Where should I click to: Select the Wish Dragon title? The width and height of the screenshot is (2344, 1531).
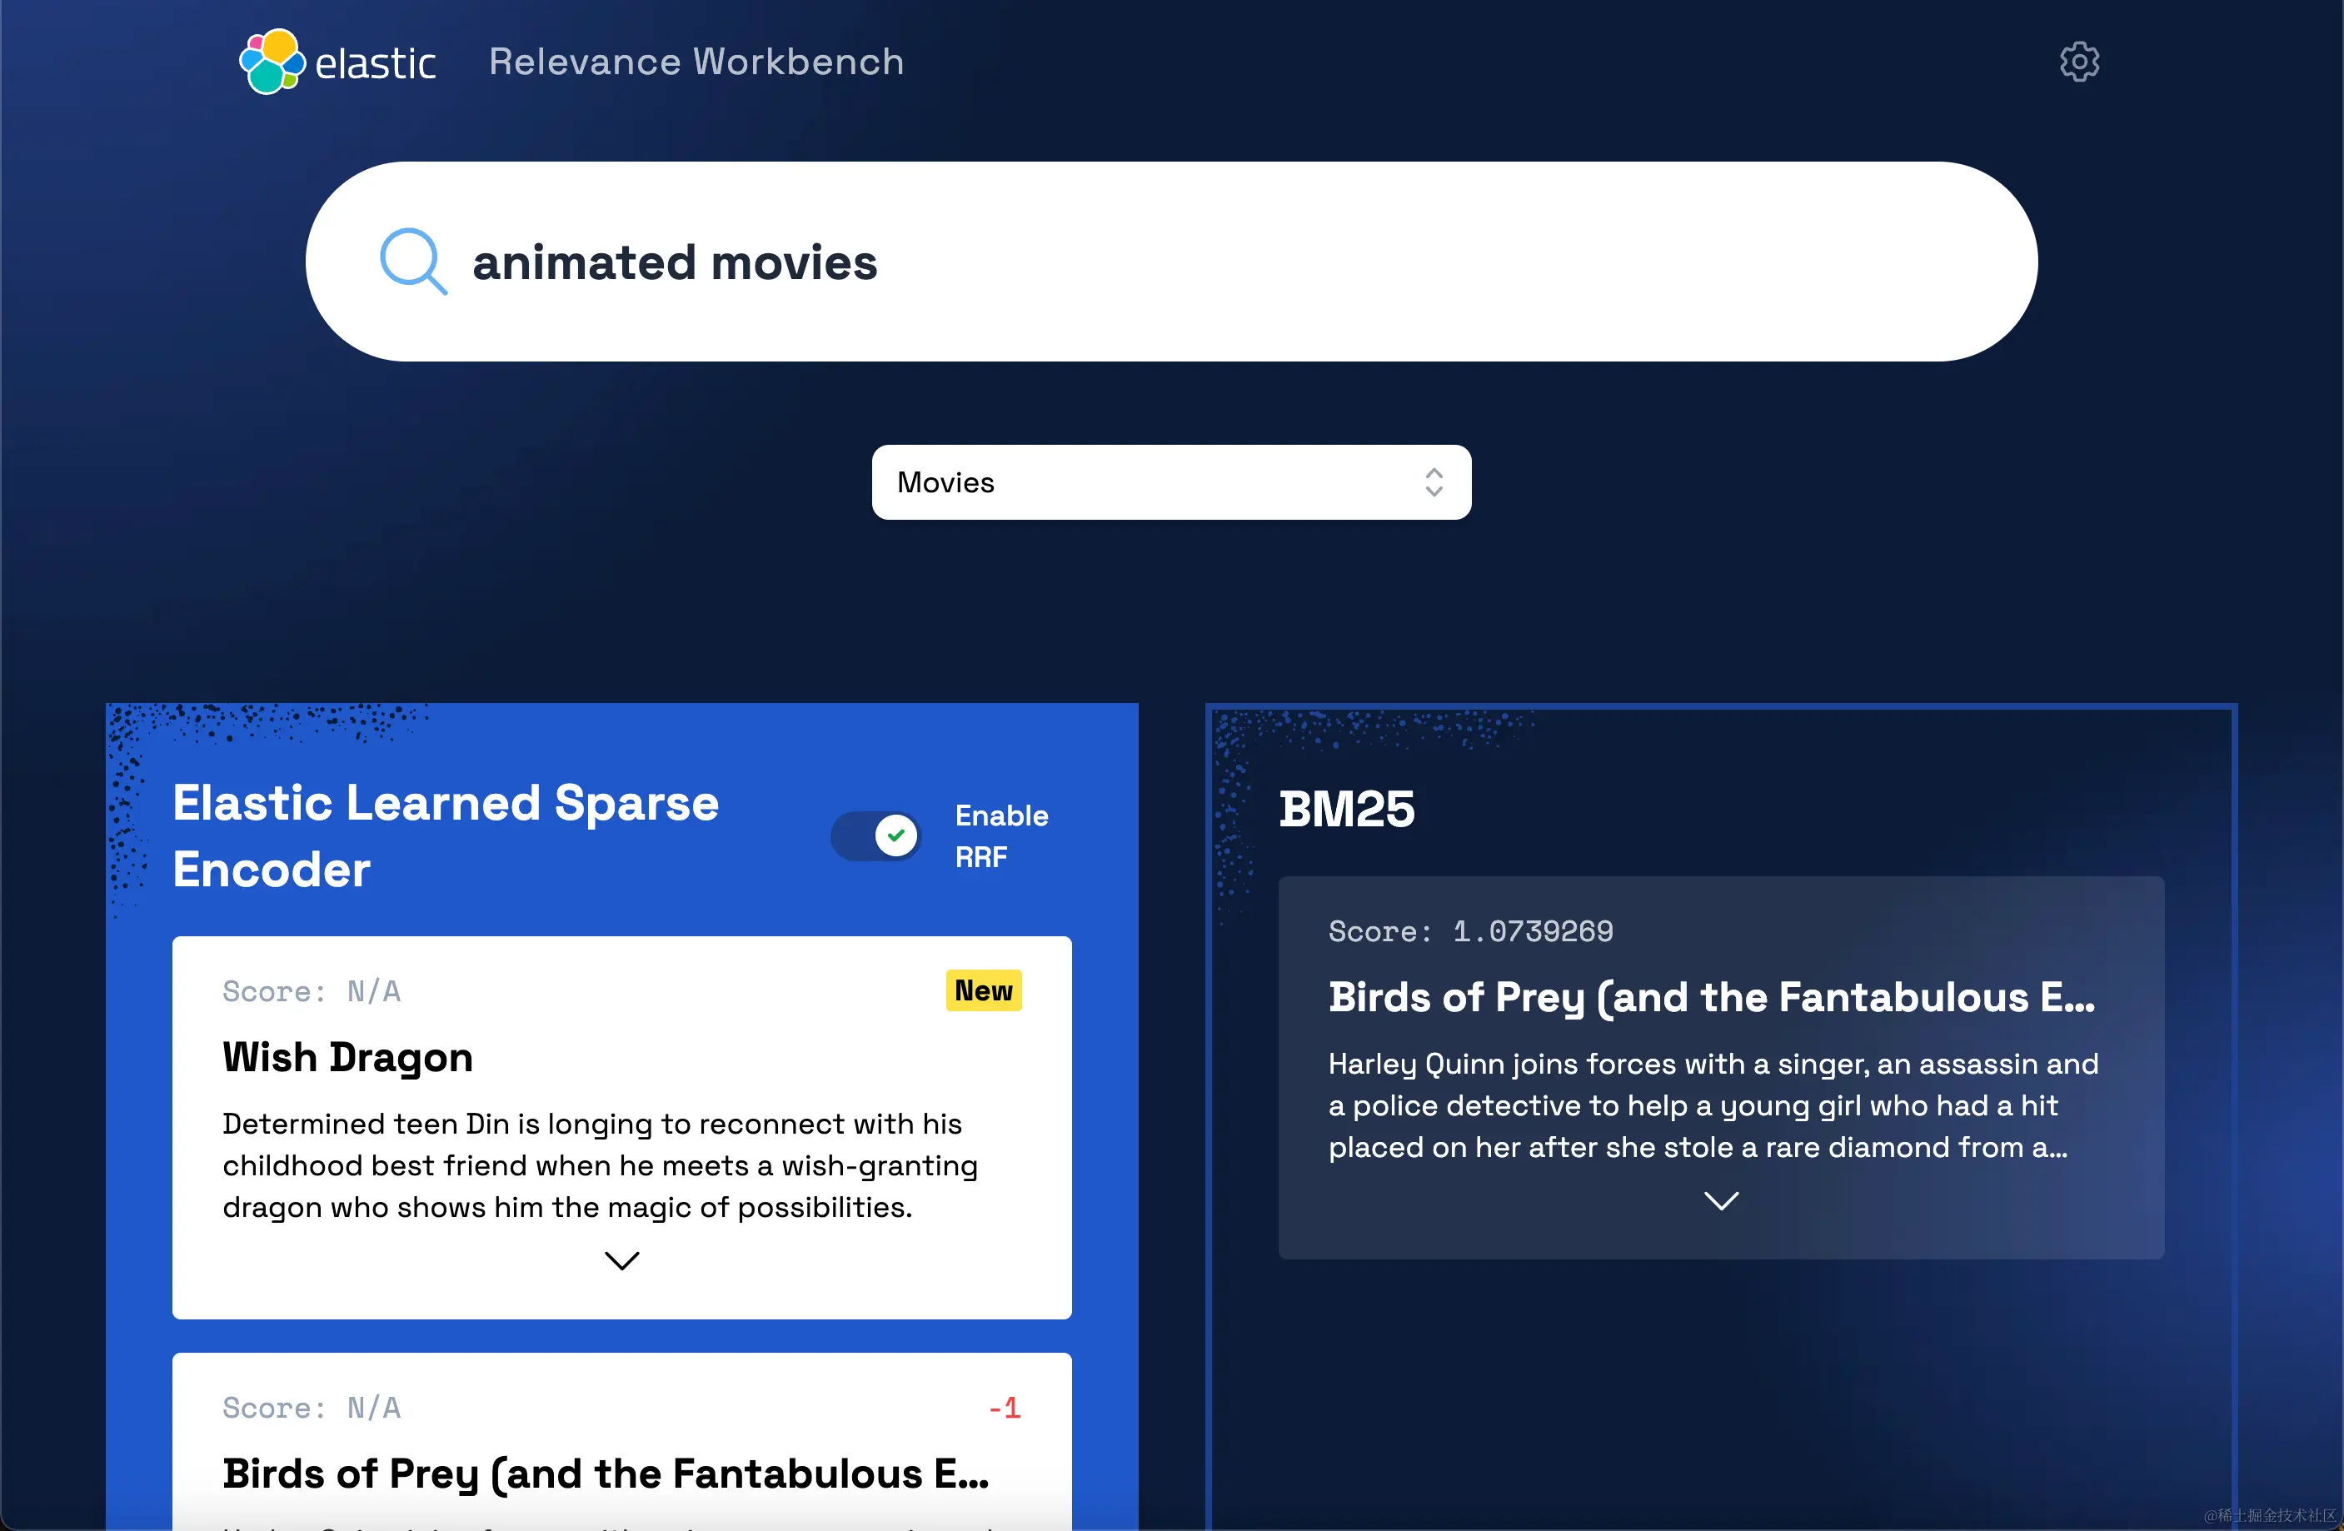coord(347,1057)
